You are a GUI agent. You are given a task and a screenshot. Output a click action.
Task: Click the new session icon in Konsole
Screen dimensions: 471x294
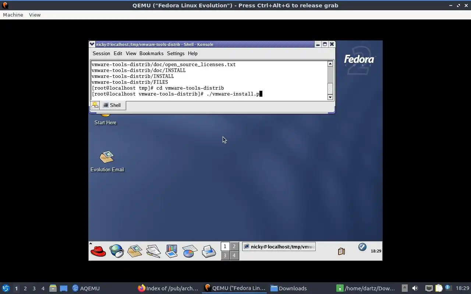95,105
